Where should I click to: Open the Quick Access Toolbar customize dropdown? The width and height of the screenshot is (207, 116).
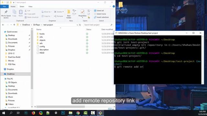(x=14, y=2)
